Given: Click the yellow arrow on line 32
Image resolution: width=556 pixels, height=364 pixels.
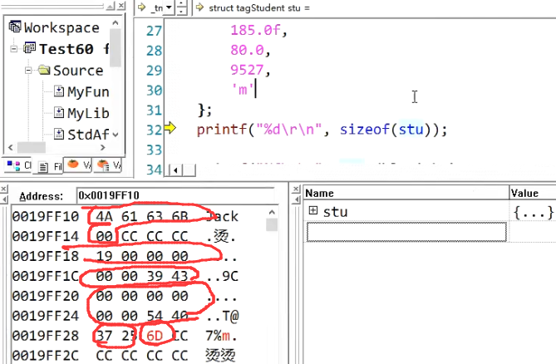Looking at the screenshot, I should point(171,128).
